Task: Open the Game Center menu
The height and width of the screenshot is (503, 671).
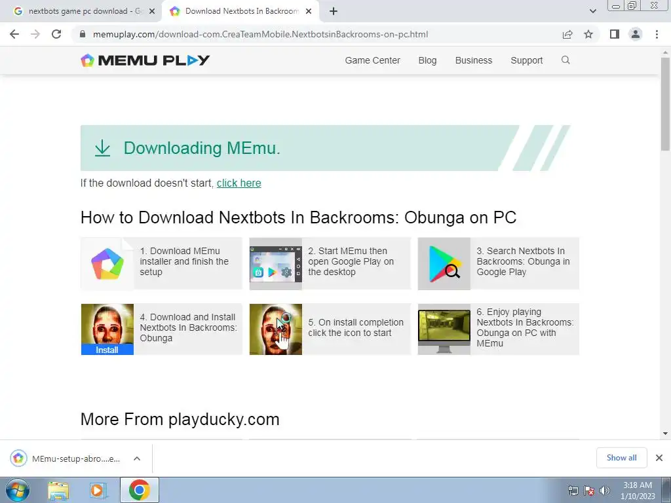Action: tap(372, 60)
